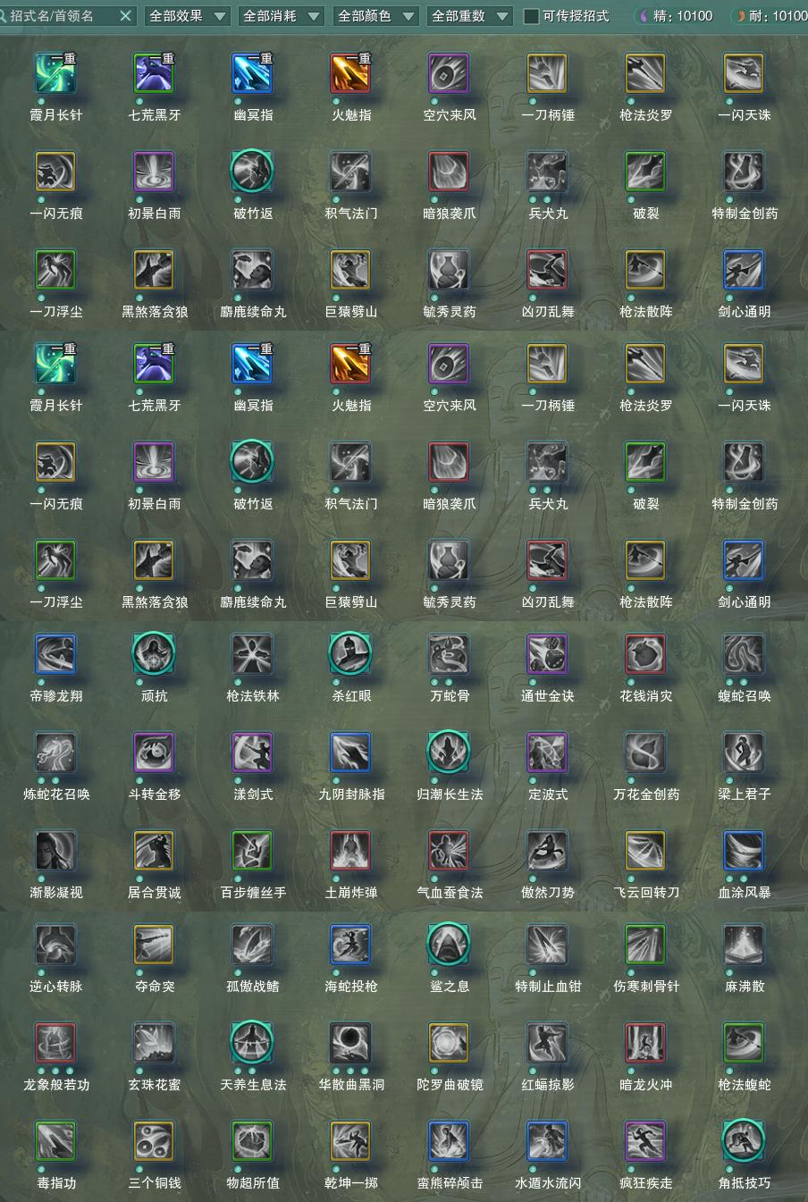Select the 炼蛇花召唤 skill icon
This screenshot has height=1202, width=808.
coord(56,752)
